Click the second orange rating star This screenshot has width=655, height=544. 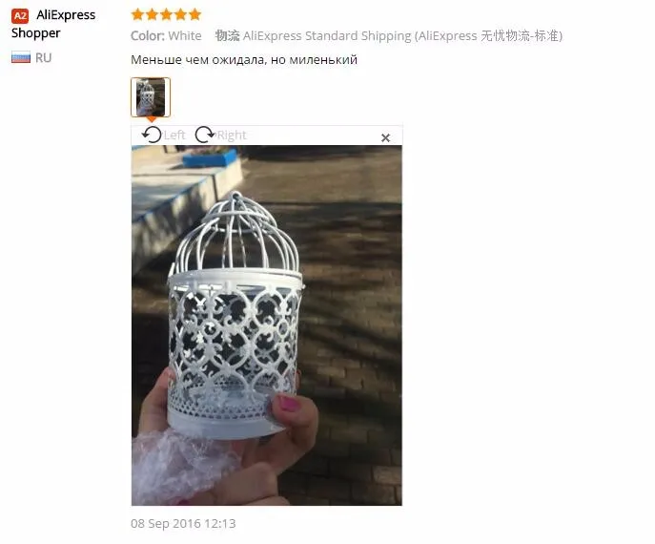[x=152, y=15]
